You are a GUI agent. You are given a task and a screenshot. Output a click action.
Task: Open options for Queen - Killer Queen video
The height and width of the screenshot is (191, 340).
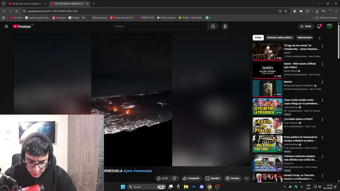(322, 64)
